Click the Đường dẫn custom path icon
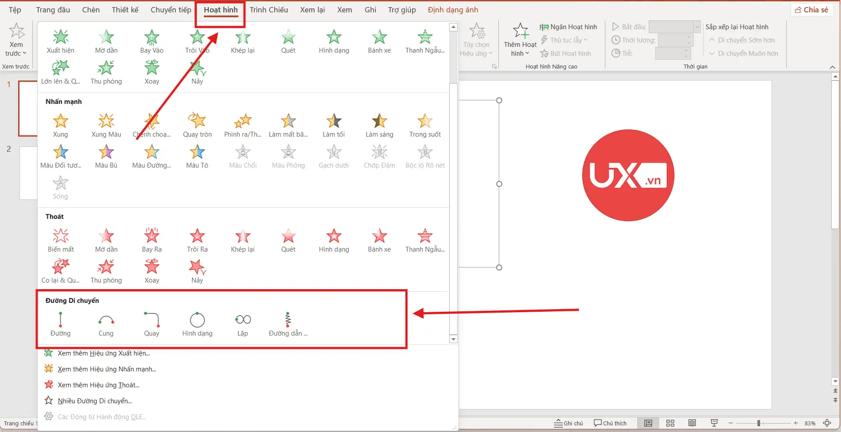841x432 pixels. (x=288, y=324)
